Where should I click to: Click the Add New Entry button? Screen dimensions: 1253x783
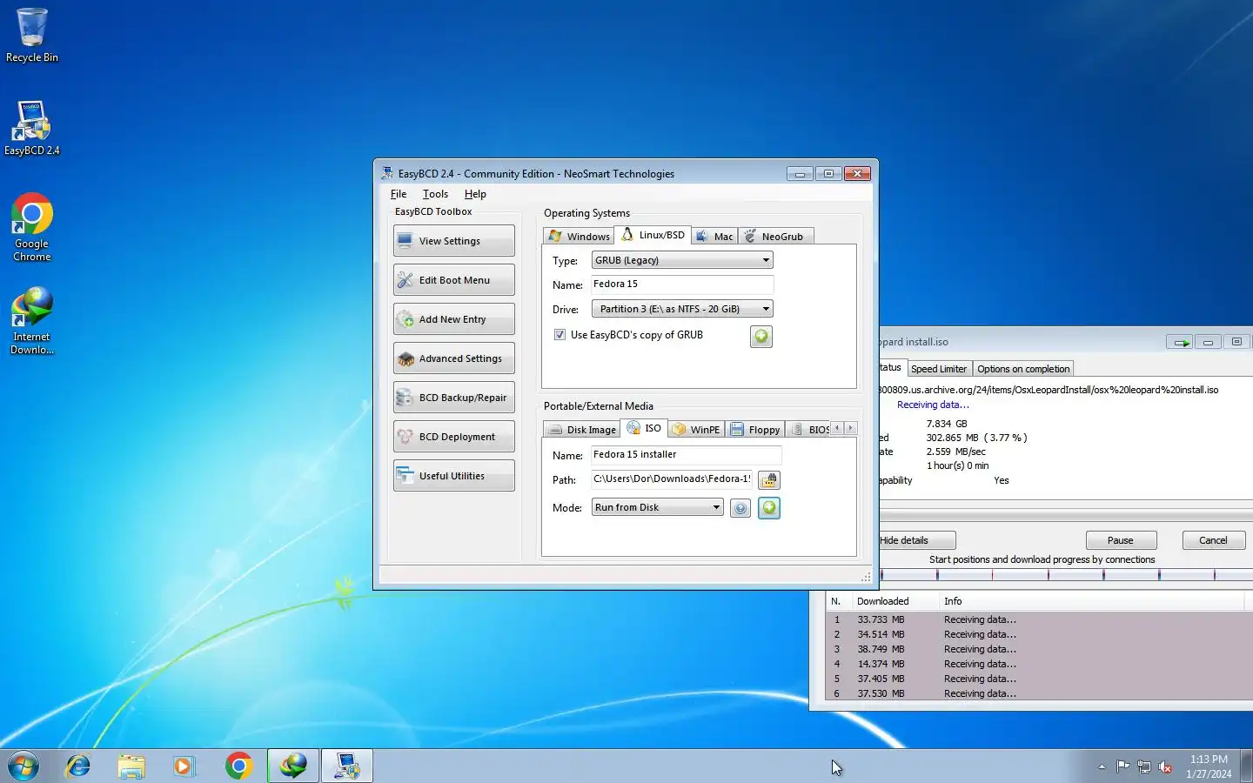tap(453, 319)
